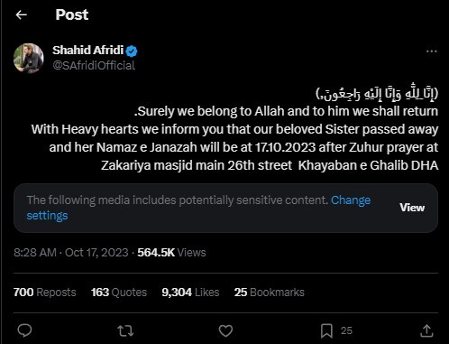
Task: Open the @SAfridiOfficial handle link
Action: (94, 65)
